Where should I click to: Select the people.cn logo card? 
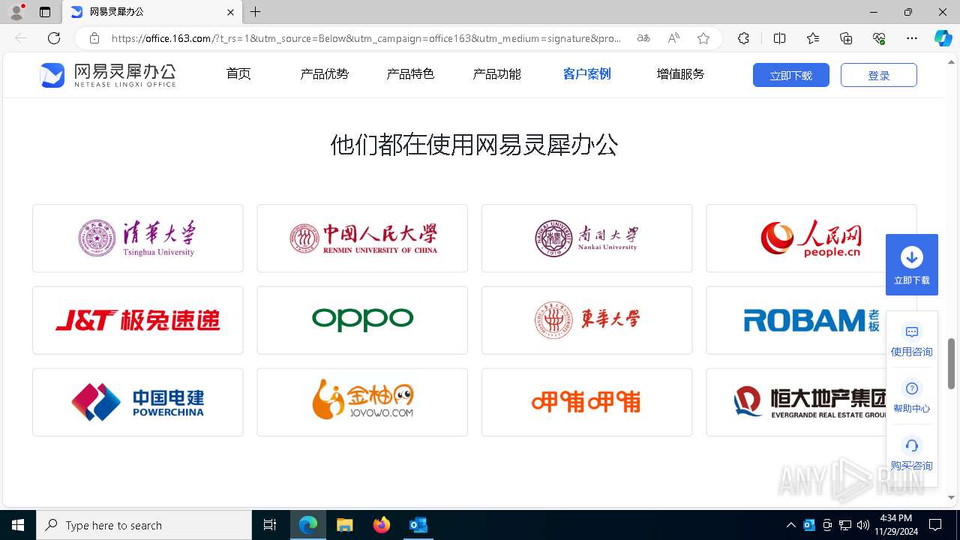point(811,238)
